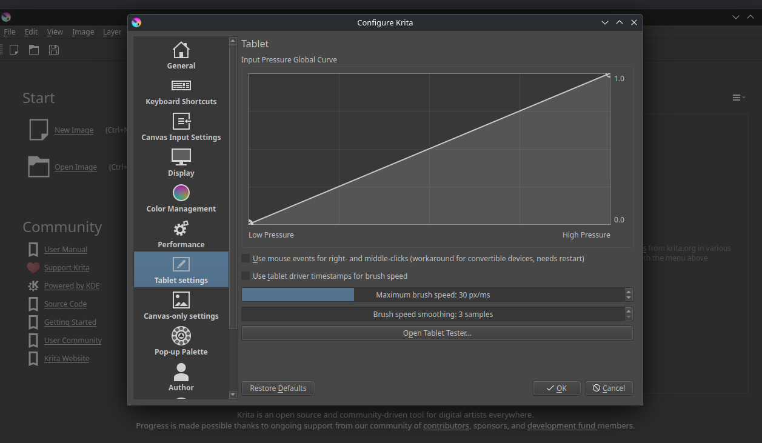Click the high pressure curve point
This screenshot has height=443, width=762.
pos(608,75)
